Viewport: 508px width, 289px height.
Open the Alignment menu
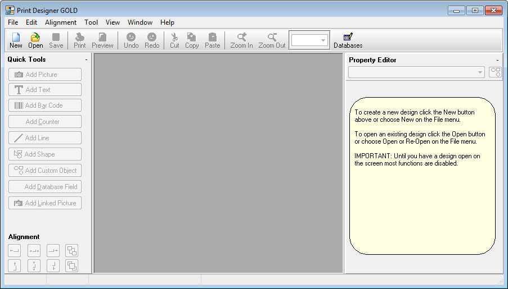coord(61,22)
